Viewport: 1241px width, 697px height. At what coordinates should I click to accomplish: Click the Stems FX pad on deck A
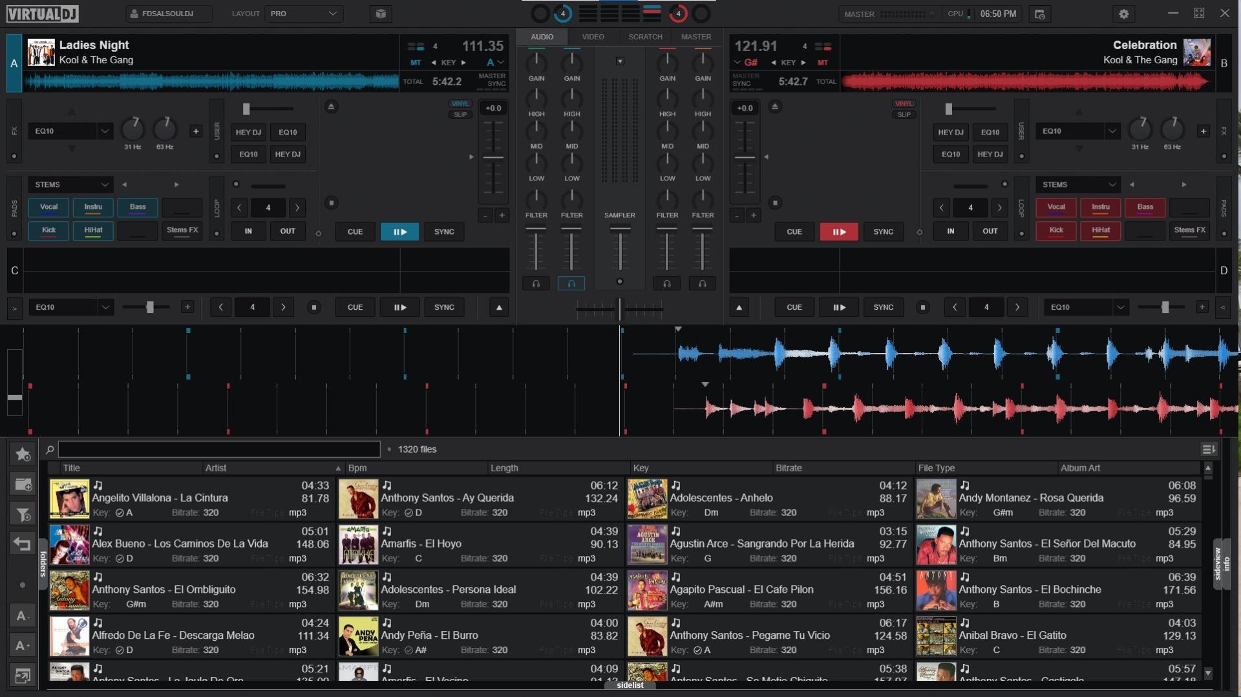click(x=182, y=230)
